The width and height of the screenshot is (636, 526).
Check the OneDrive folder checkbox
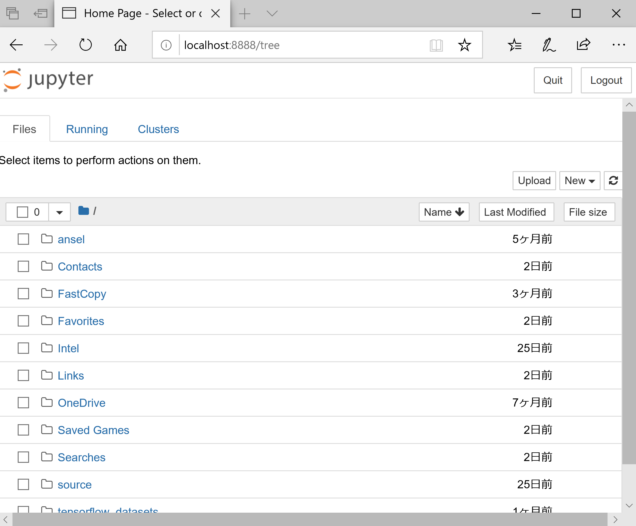23,402
